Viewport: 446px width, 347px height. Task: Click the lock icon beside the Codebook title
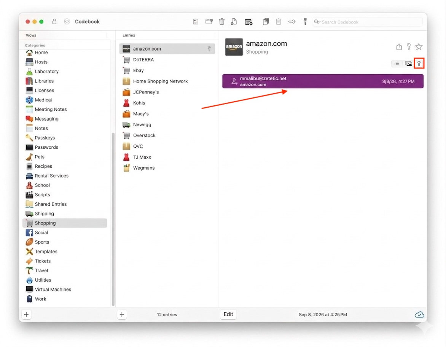pyautogui.click(x=54, y=22)
